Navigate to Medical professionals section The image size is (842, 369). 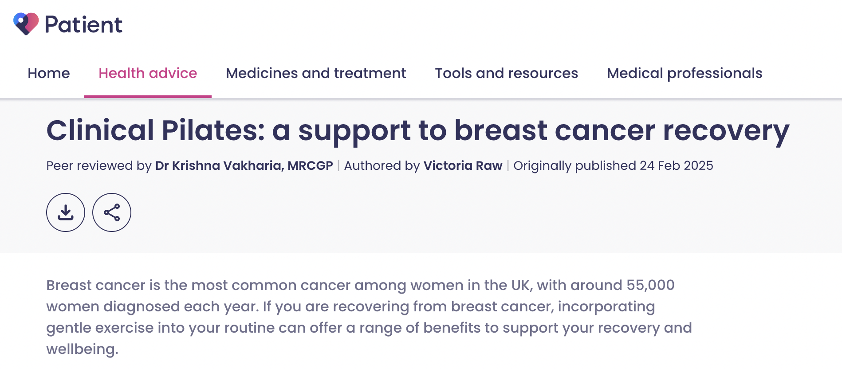click(685, 73)
